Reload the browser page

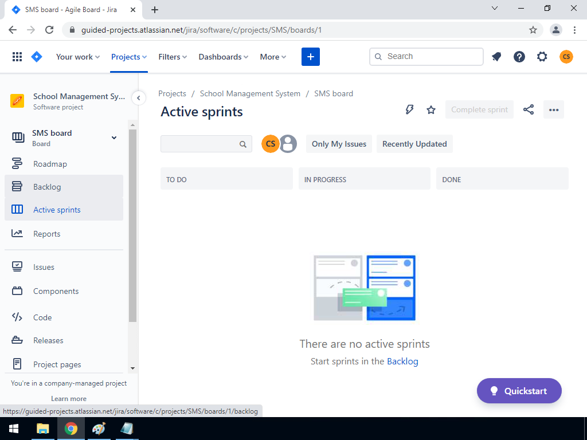click(49, 30)
